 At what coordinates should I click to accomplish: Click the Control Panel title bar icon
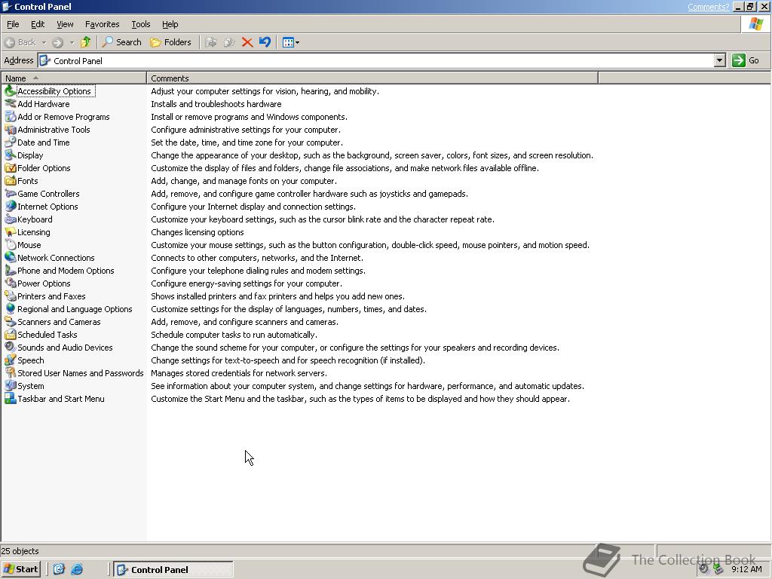(x=7, y=6)
